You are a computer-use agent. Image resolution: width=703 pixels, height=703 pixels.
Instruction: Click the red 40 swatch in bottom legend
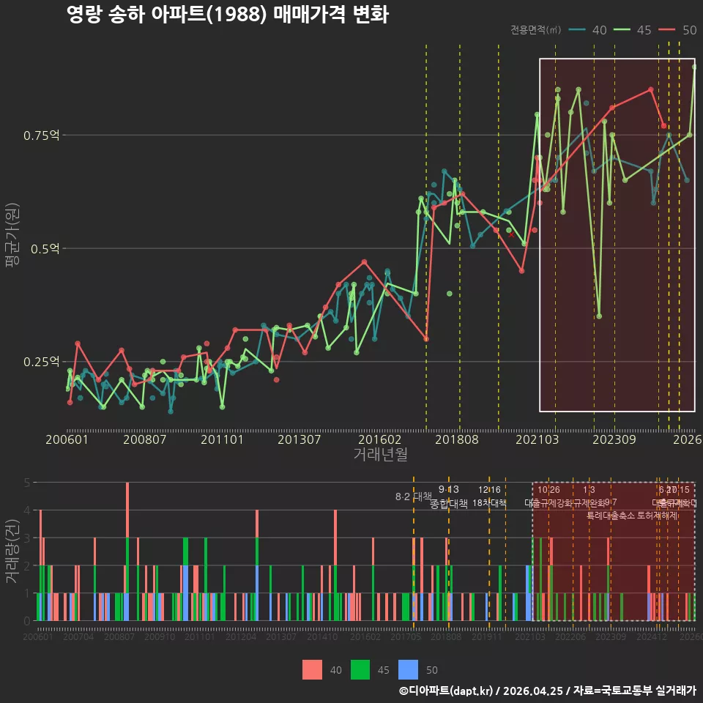[x=312, y=670]
